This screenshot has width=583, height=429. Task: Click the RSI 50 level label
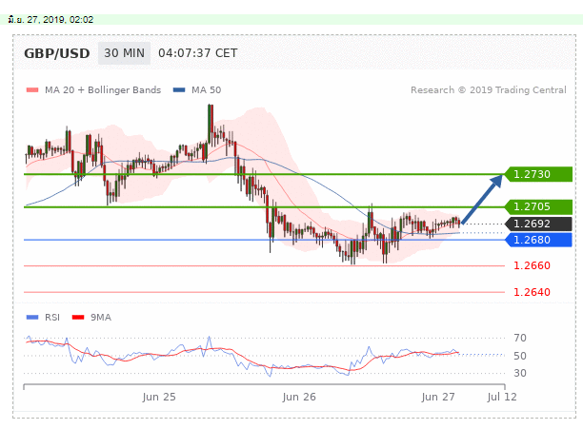pos(520,356)
